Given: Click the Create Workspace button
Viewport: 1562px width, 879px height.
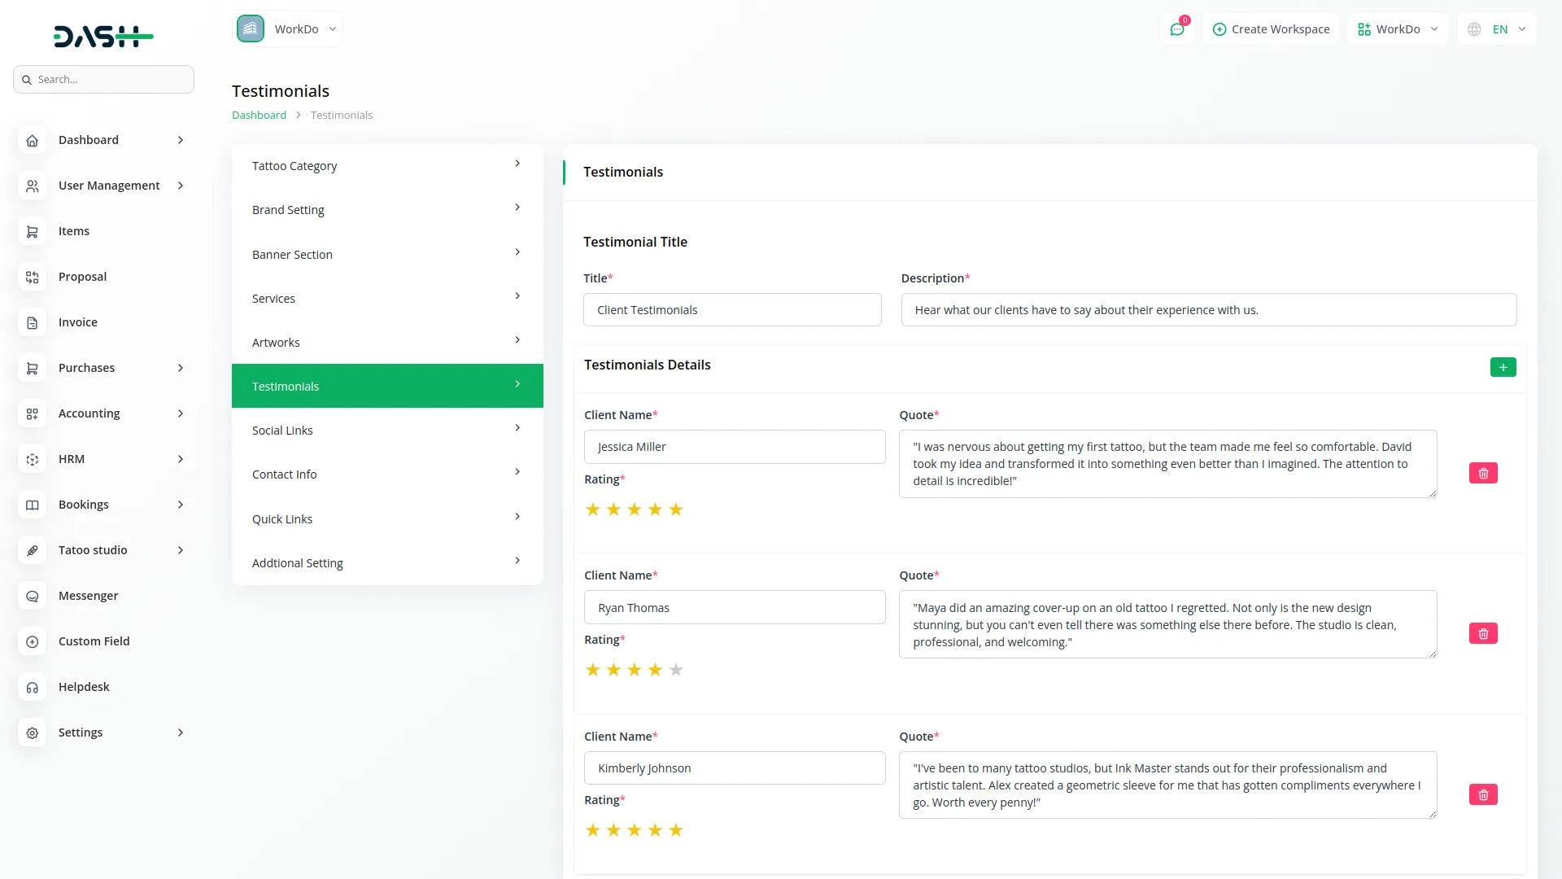Looking at the screenshot, I should [1271, 29].
